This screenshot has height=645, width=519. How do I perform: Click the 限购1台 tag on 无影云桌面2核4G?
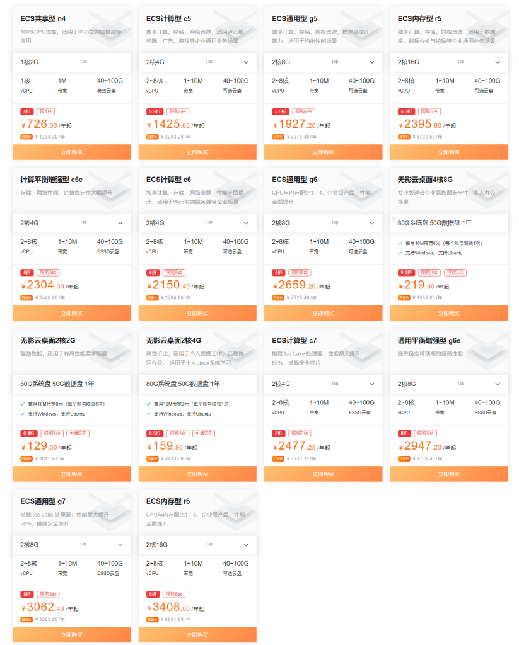click(x=178, y=433)
